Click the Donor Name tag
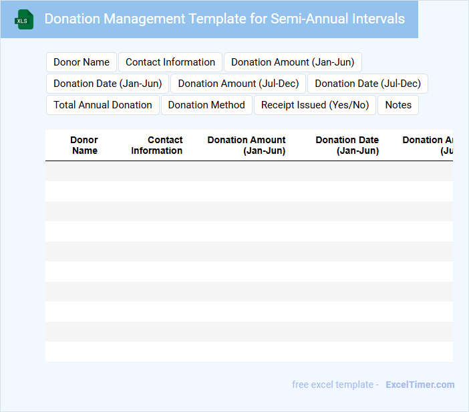Screen dimensions: 469x412 [x=82, y=62]
